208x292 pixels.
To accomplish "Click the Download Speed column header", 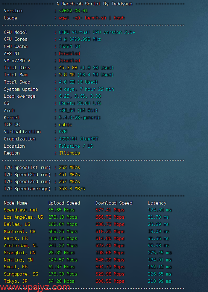I will pyautogui.click(x=114, y=203).
